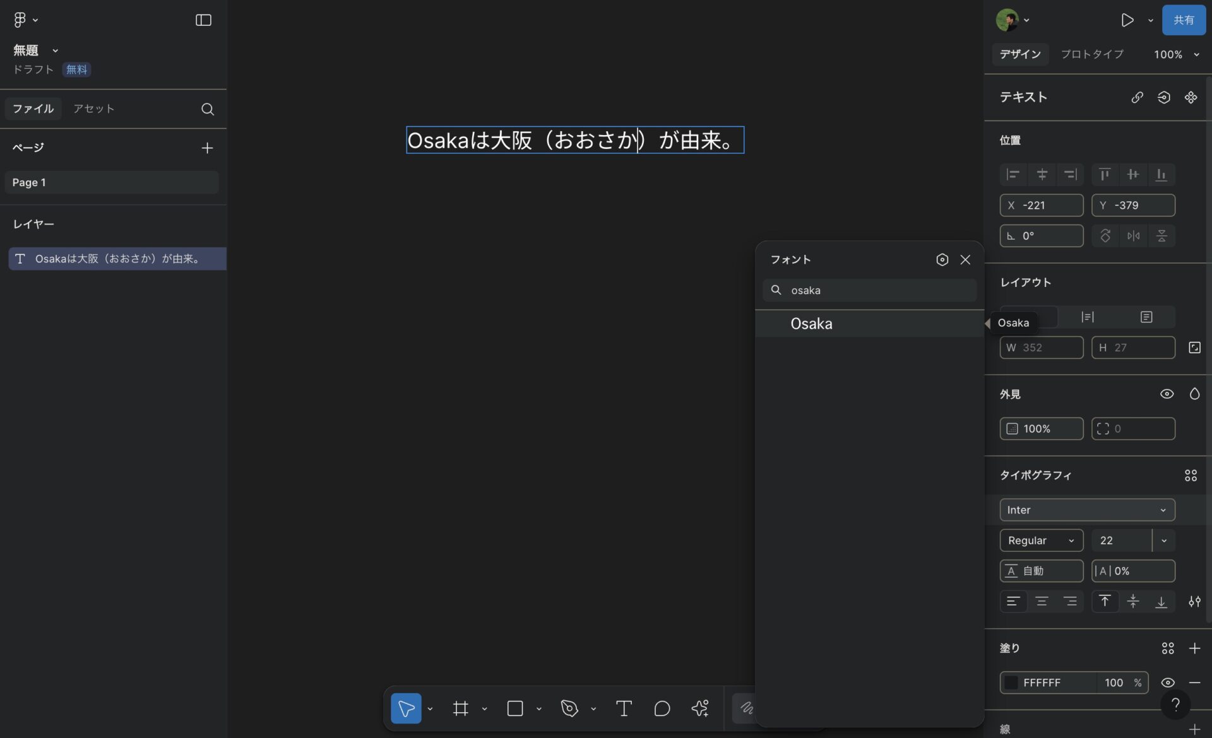Add a new page with plus icon

[207, 148]
